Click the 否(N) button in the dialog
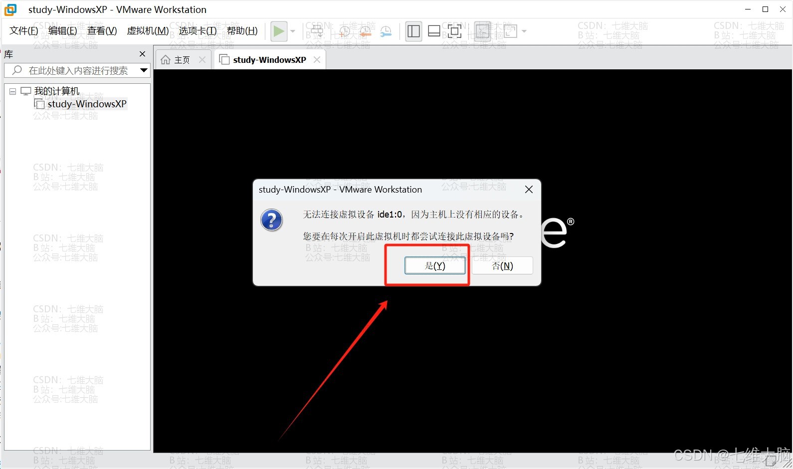 503,265
